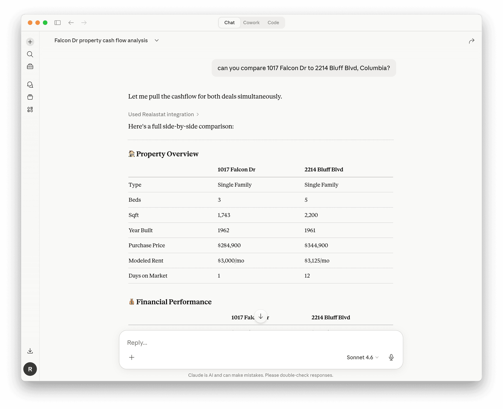The width and height of the screenshot is (503, 409).
Task: Open the Sonnet 4.6 model selector
Action: click(x=362, y=357)
